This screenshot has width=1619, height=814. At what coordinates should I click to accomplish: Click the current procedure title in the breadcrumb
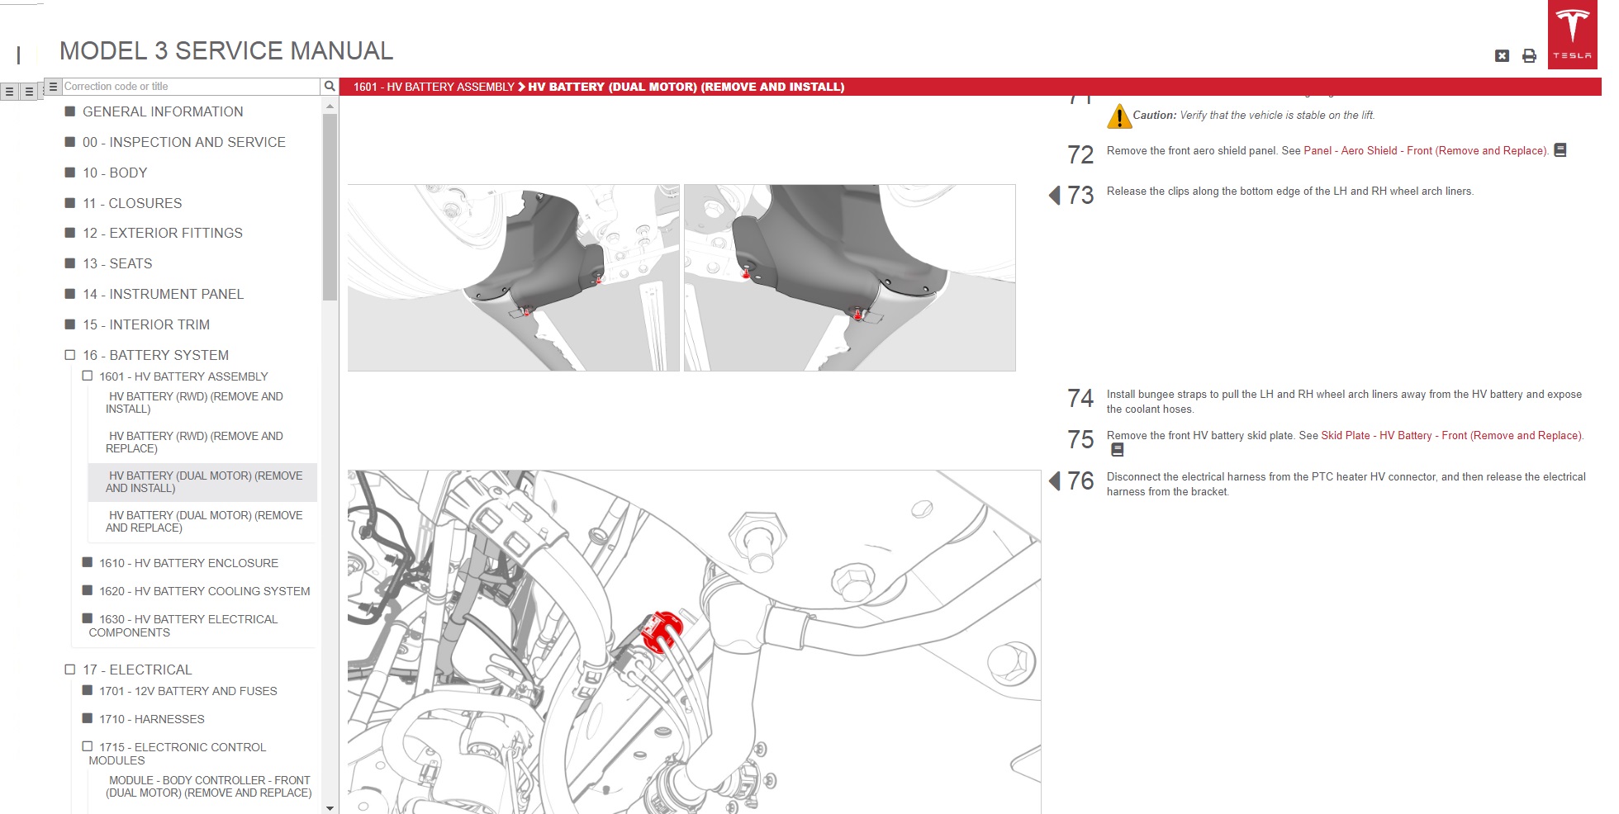click(x=686, y=87)
